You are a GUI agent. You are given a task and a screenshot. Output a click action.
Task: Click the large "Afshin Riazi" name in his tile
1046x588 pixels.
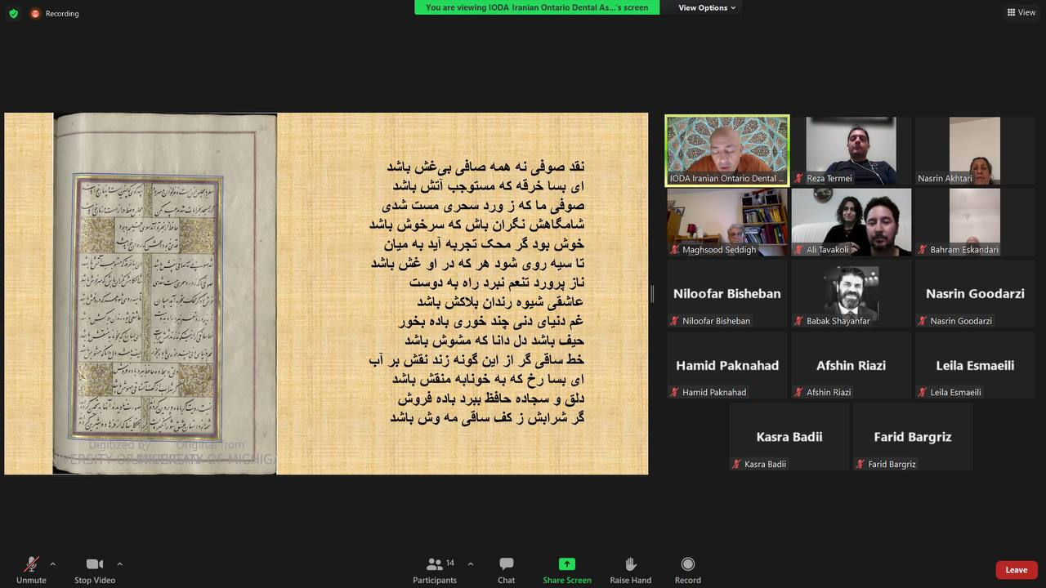coord(851,365)
